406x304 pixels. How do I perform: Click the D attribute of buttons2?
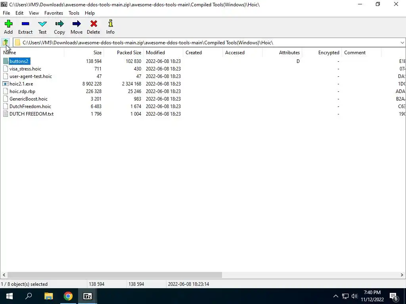(x=298, y=61)
